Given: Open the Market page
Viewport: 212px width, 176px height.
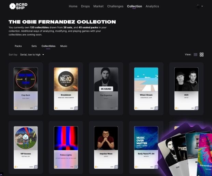Looking at the screenshot, I should 98,6.
